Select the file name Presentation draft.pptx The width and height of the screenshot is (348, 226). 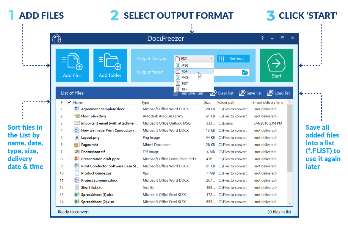100,159
